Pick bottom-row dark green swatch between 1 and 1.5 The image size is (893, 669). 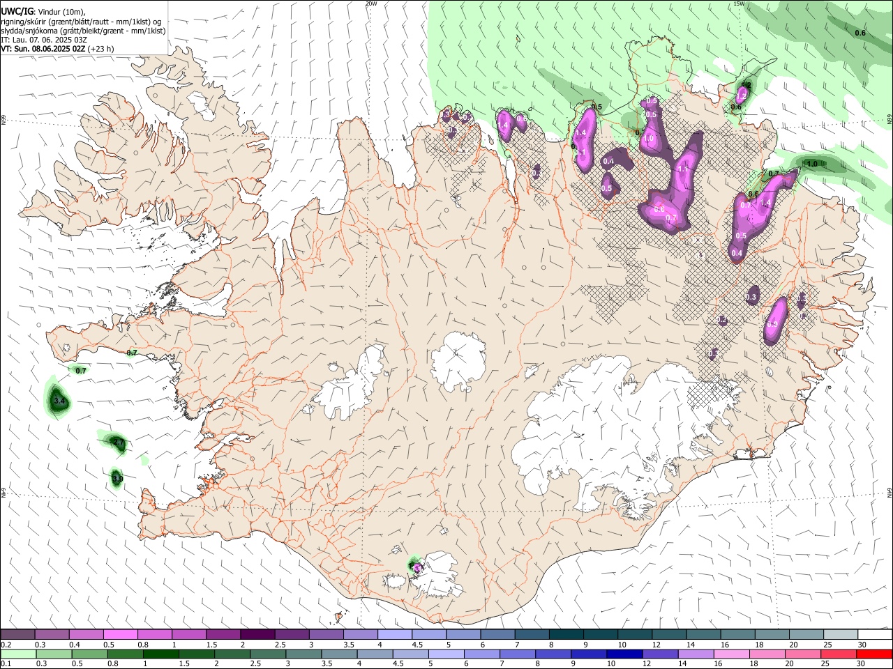[x=160, y=654]
